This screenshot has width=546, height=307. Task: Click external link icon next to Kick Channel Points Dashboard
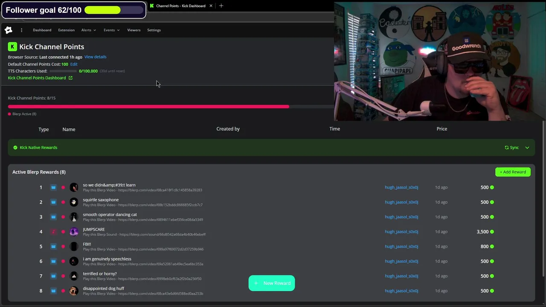click(x=70, y=78)
